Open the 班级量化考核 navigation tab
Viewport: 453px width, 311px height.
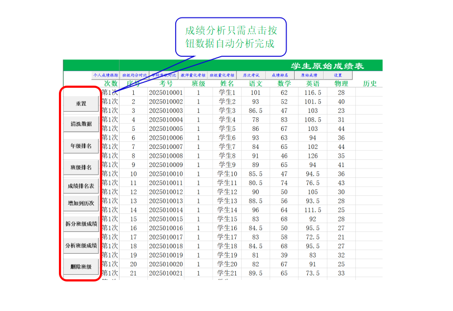point(222,75)
